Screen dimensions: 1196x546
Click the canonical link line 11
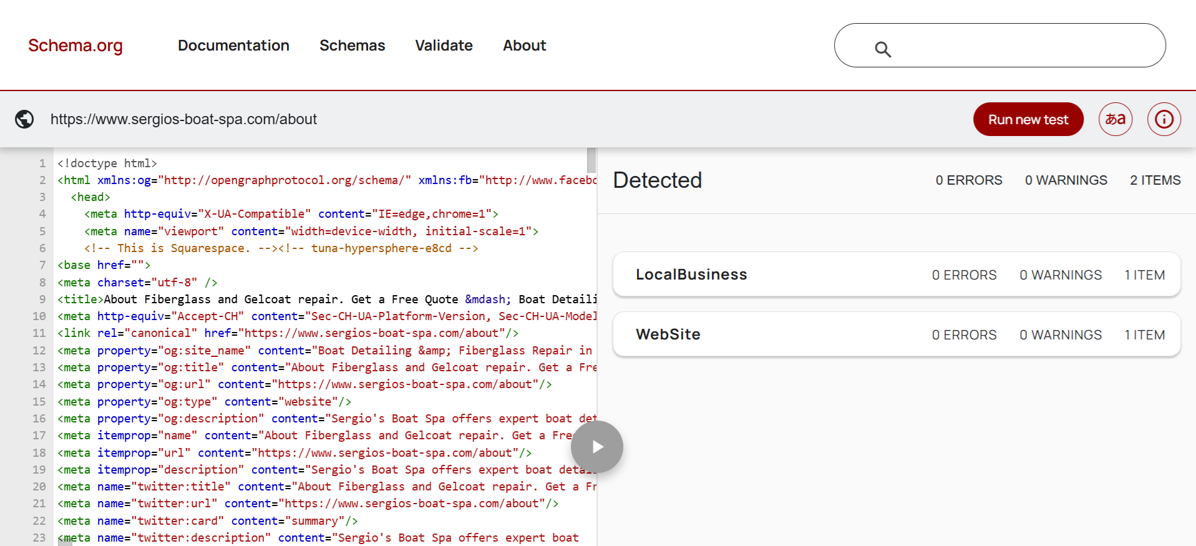pyautogui.click(x=288, y=333)
